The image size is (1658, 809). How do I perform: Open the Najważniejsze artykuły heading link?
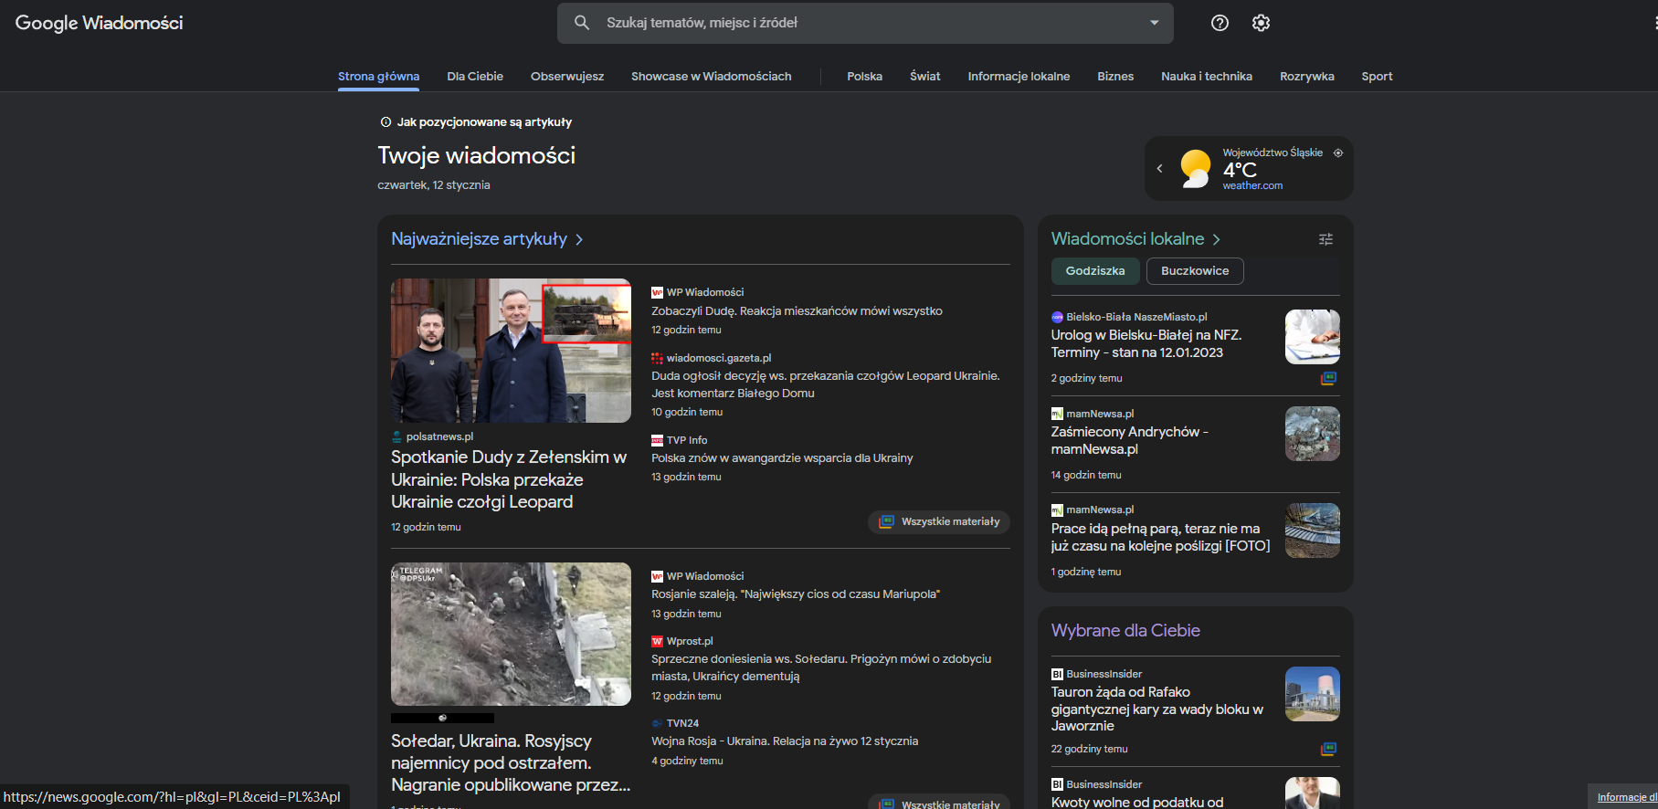coord(479,239)
